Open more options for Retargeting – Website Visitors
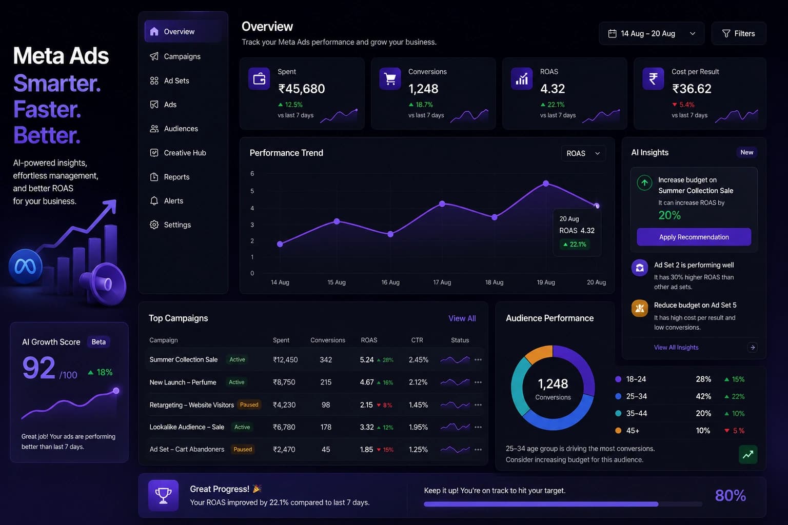Screen dimensions: 788x525 (x=478, y=405)
